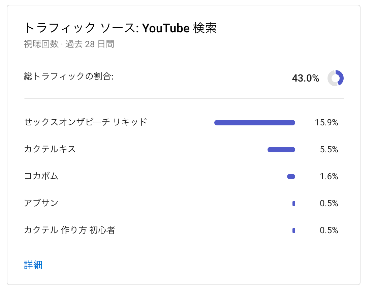Click the カクテル 作り方 初心者 search term
This screenshot has width=374, height=304.
[x=69, y=230]
